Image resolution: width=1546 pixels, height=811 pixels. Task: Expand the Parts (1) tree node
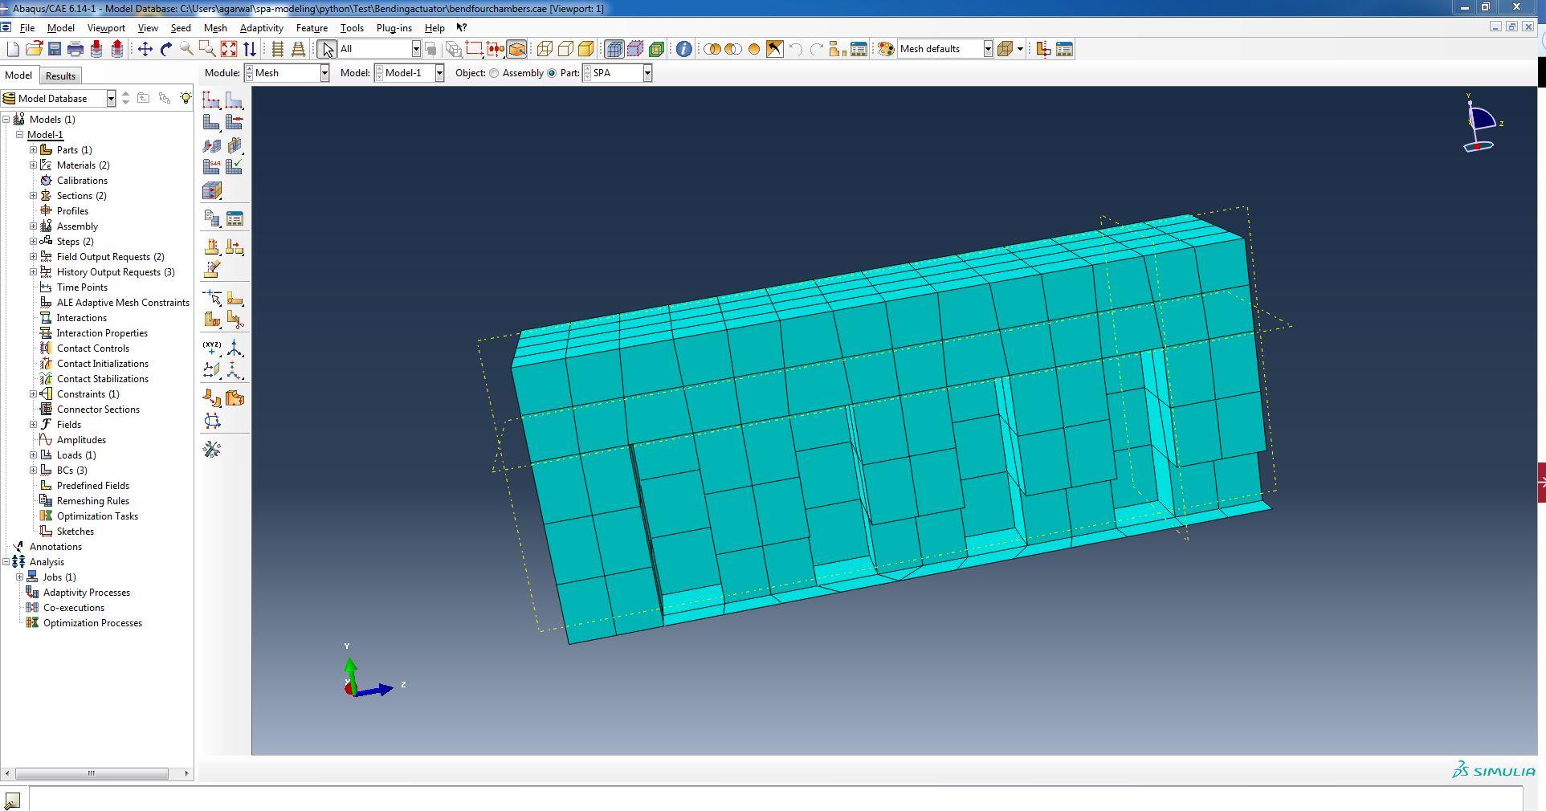coord(34,150)
